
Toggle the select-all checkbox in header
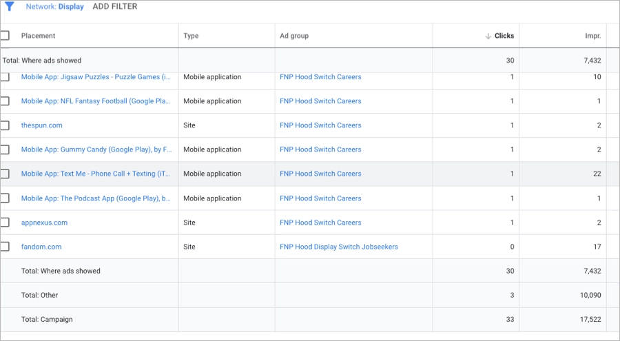pos(5,36)
